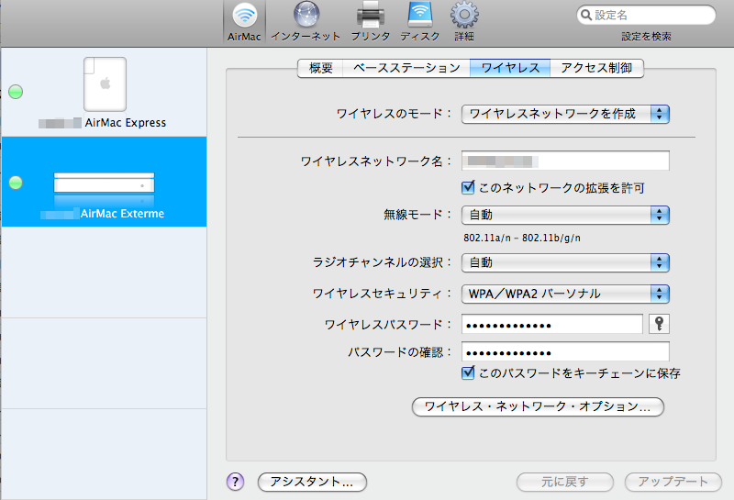Image resolution: width=734 pixels, height=500 pixels.
Task: Open the 無線モード dropdown
Action: coord(565,215)
